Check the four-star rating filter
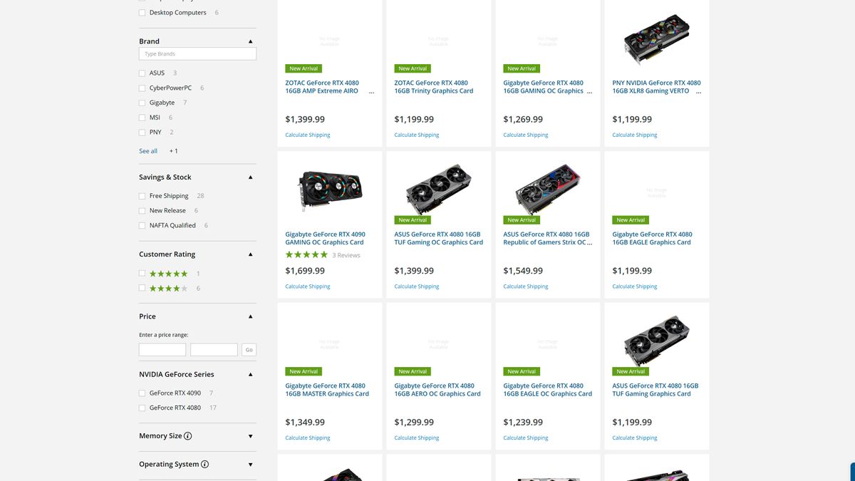Viewport: 855px width, 481px height. 142,289
